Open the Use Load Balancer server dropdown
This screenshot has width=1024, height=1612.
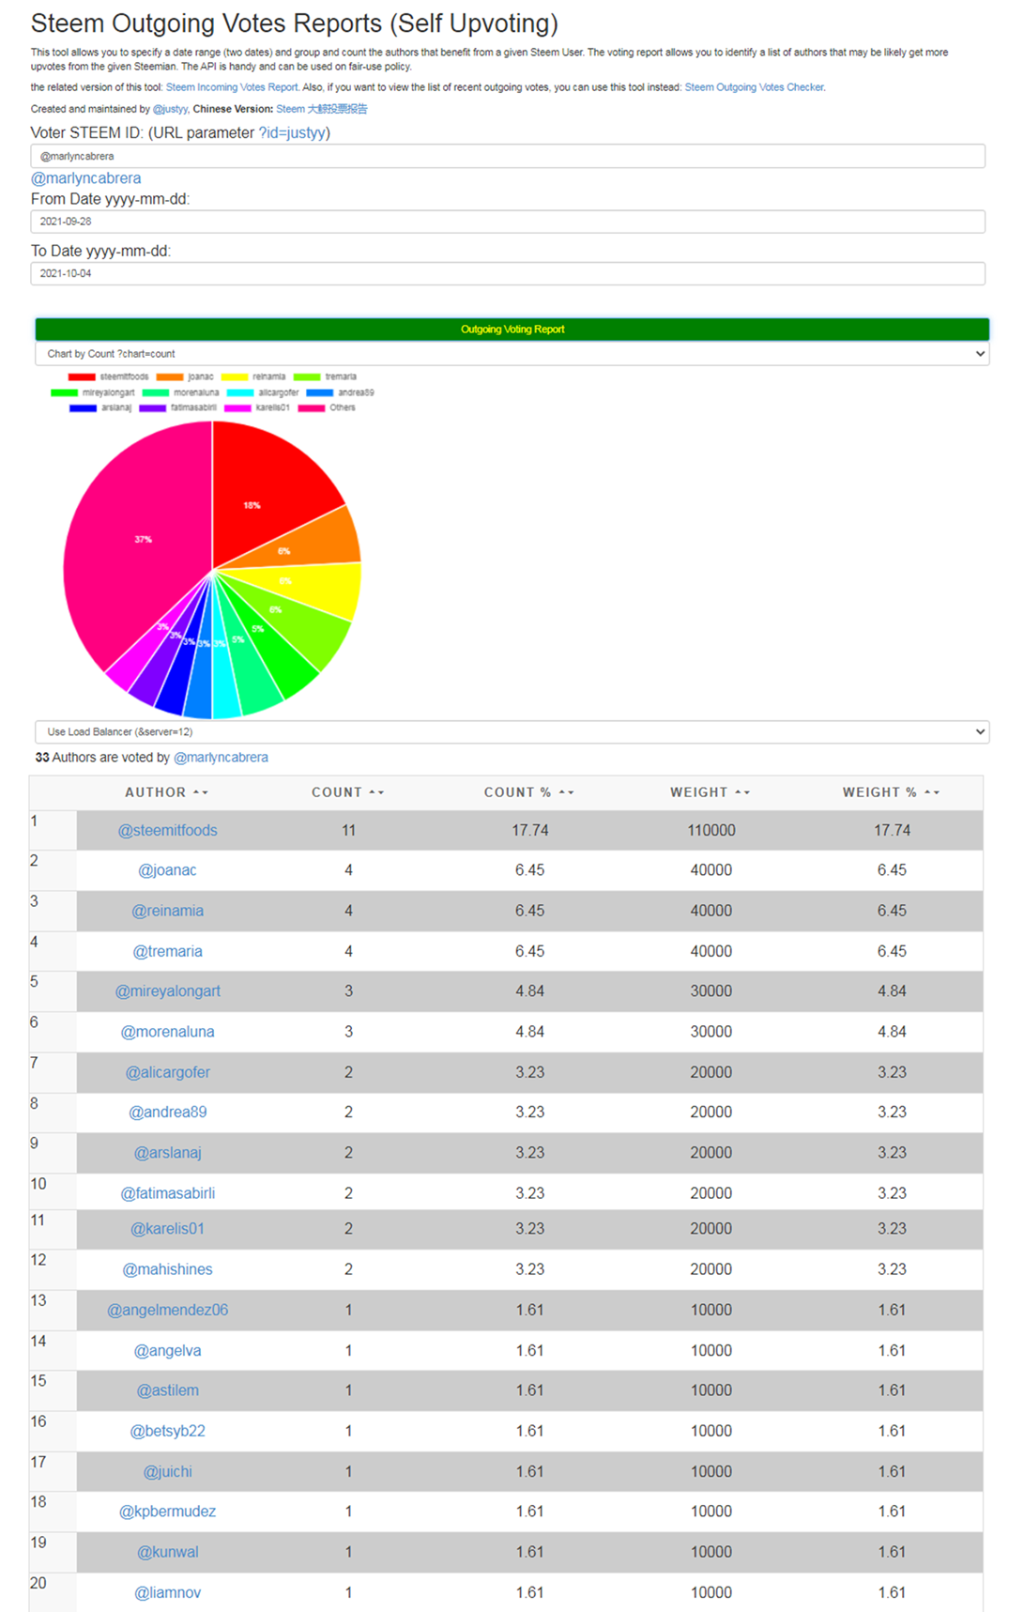[512, 731]
